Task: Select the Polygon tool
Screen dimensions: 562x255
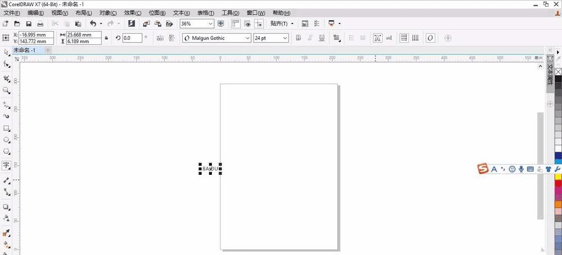Action: click(x=6, y=151)
